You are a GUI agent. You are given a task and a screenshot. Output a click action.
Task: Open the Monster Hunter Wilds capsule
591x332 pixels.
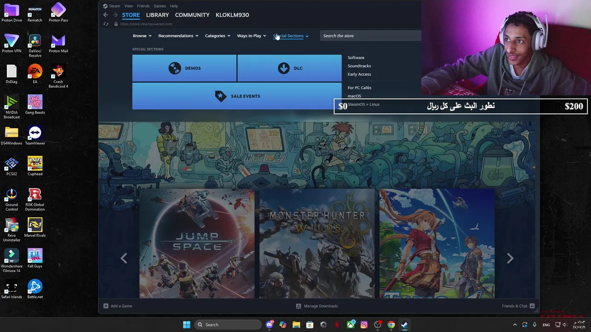[x=317, y=244]
